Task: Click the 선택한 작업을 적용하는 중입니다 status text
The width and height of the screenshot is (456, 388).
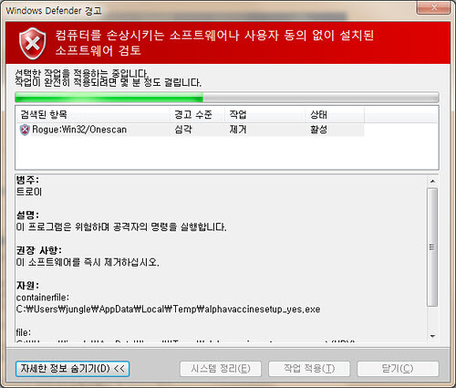Action: (x=82, y=73)
